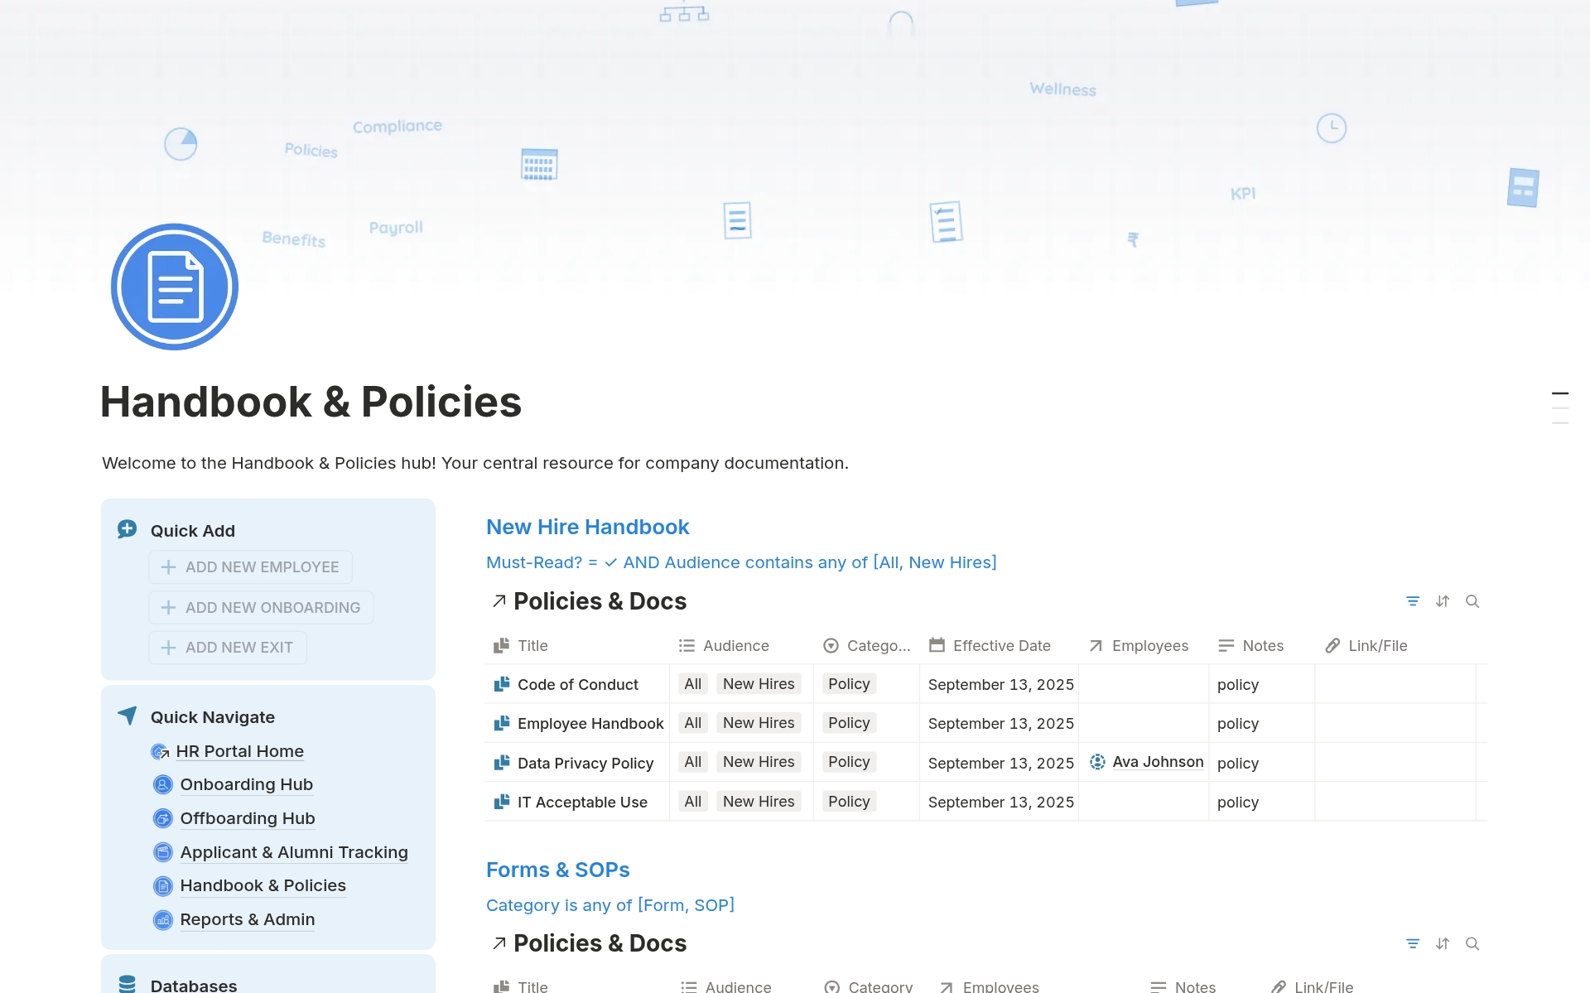This screenshot has height=993, width=1590.
Task: Click Code of Conduct page icon
Action: [x=502, y=684]
